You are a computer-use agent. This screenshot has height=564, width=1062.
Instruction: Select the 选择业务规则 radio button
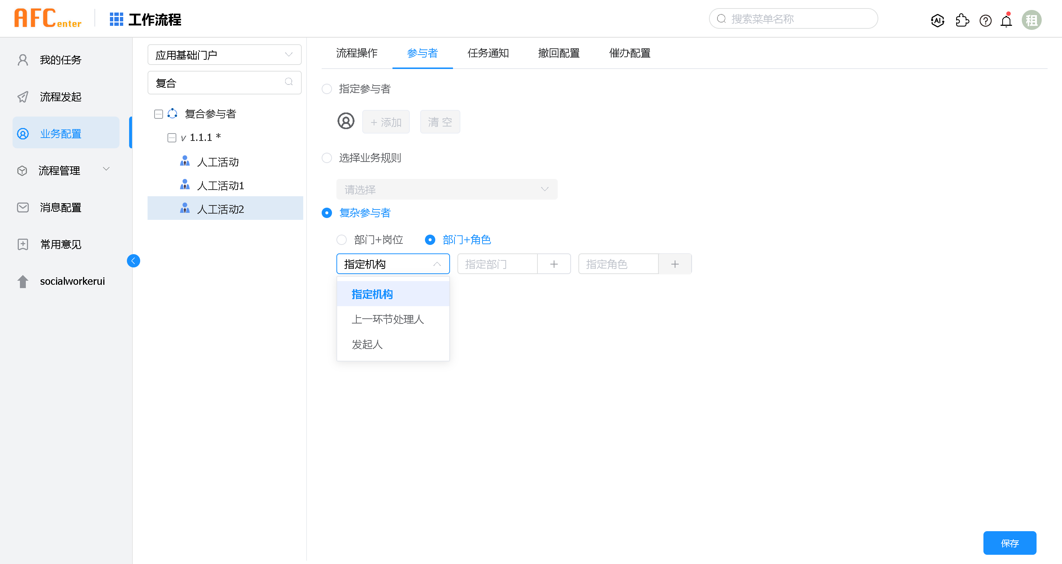(x=326, y=158)
